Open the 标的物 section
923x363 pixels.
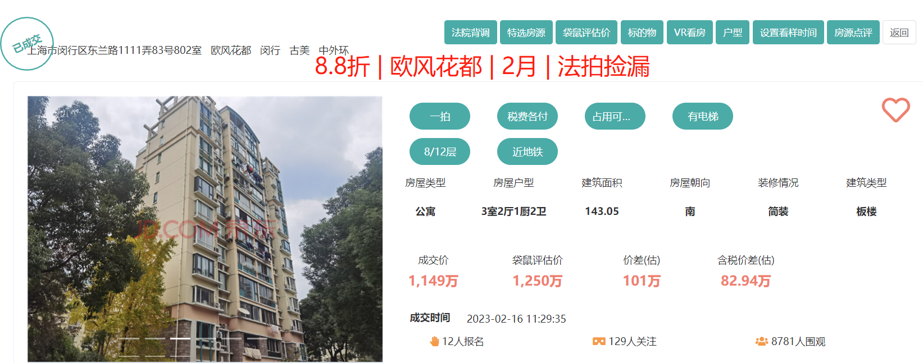(x=642, y=33)
